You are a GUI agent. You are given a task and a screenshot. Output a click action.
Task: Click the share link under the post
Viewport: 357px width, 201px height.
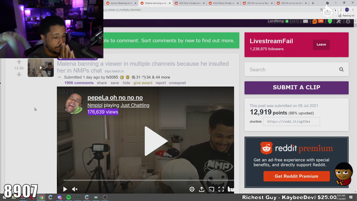tap(102, 83)
